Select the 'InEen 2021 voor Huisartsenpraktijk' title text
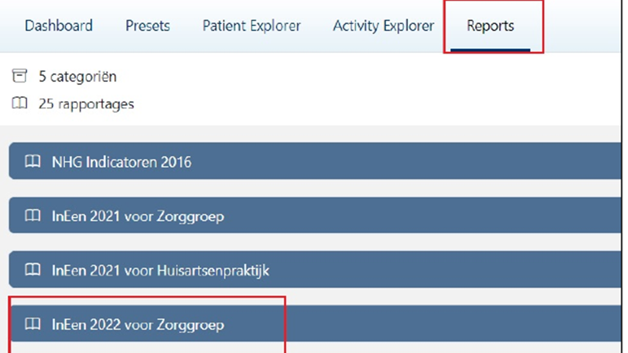Screen dimensions: 628x353 (x=160, y=270)
